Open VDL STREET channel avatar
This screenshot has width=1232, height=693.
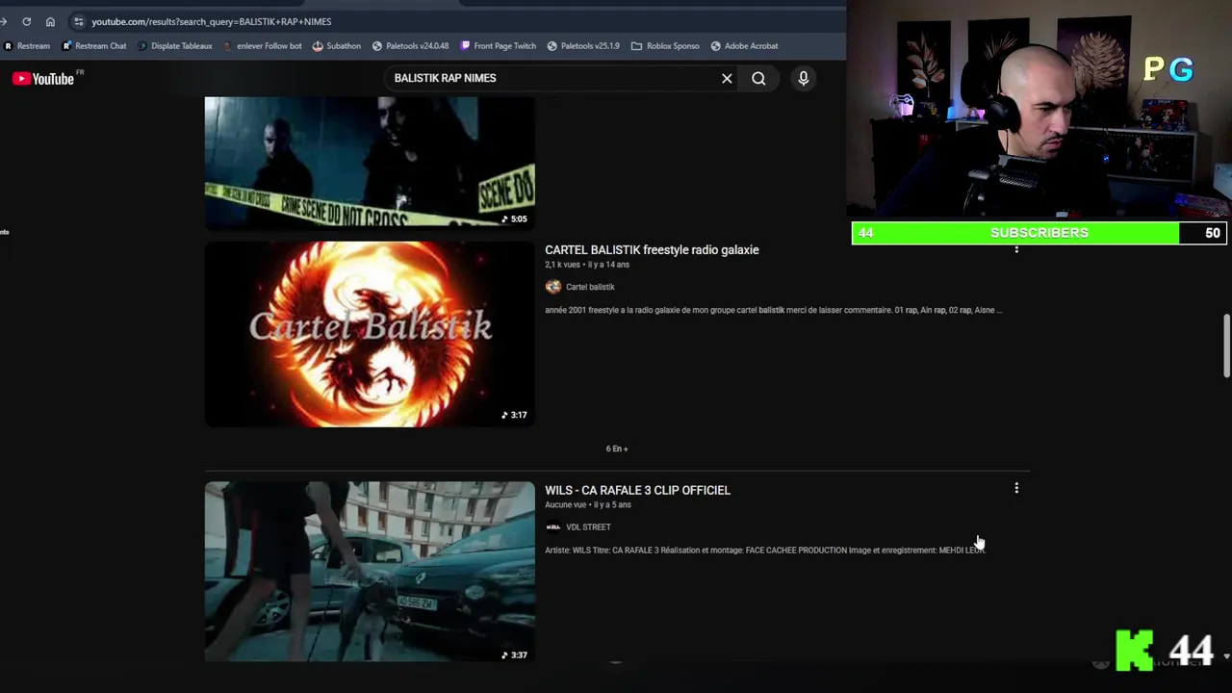(552, 526)
